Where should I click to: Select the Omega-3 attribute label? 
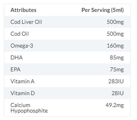tap(22, 46)
